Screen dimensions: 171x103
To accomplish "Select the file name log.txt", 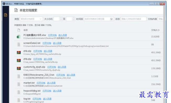I will coord(27,99).
